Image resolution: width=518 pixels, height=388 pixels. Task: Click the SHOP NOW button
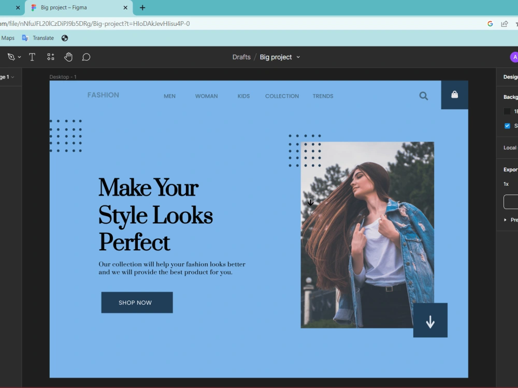[137, 303]
